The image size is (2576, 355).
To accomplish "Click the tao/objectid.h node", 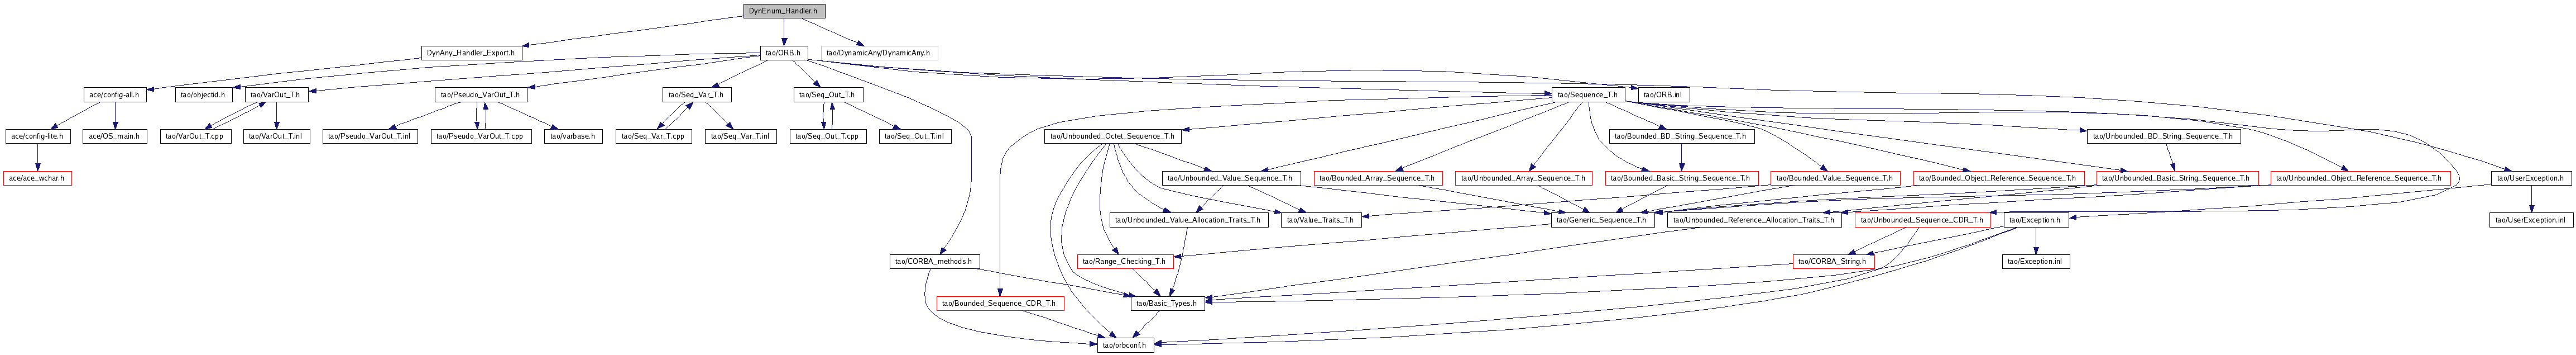I will click(x=203, y=94).
